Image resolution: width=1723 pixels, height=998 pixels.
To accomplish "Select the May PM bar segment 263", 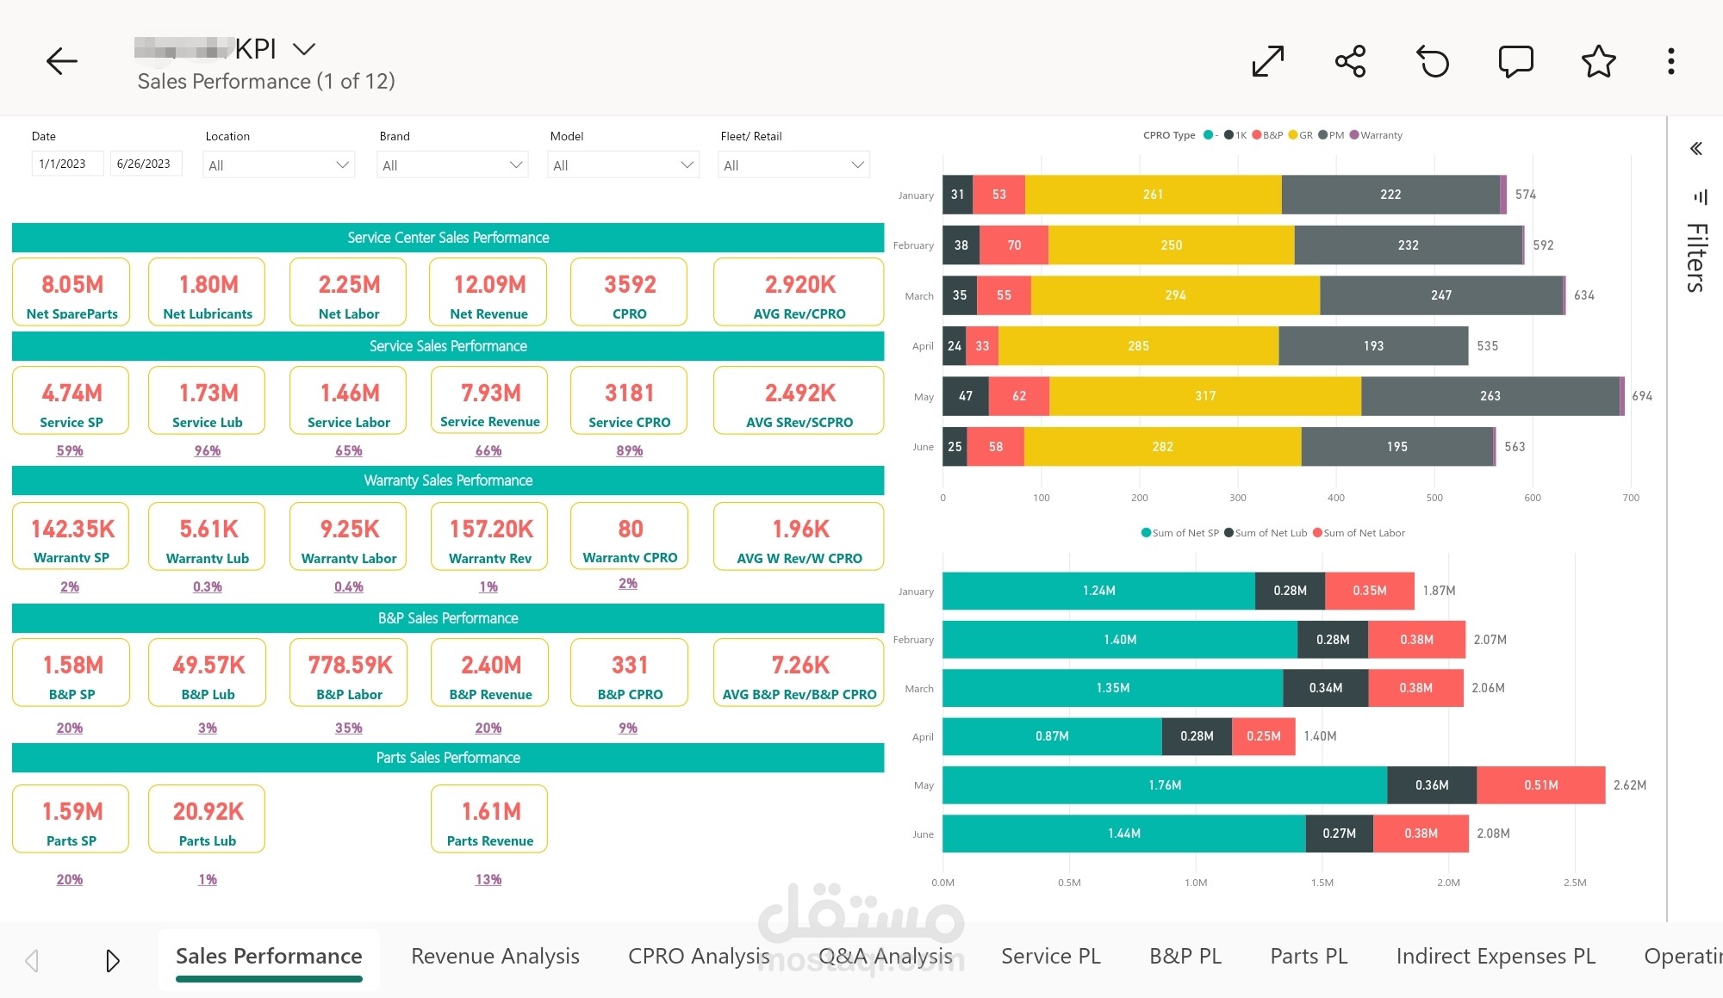I will click(1490, 396).
